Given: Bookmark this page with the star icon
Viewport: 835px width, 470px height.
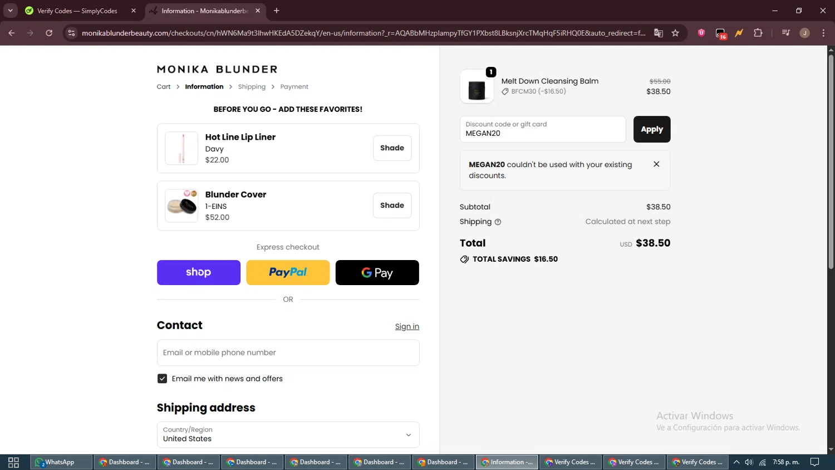Looking at the screenshot, I should tap(675, 33).
